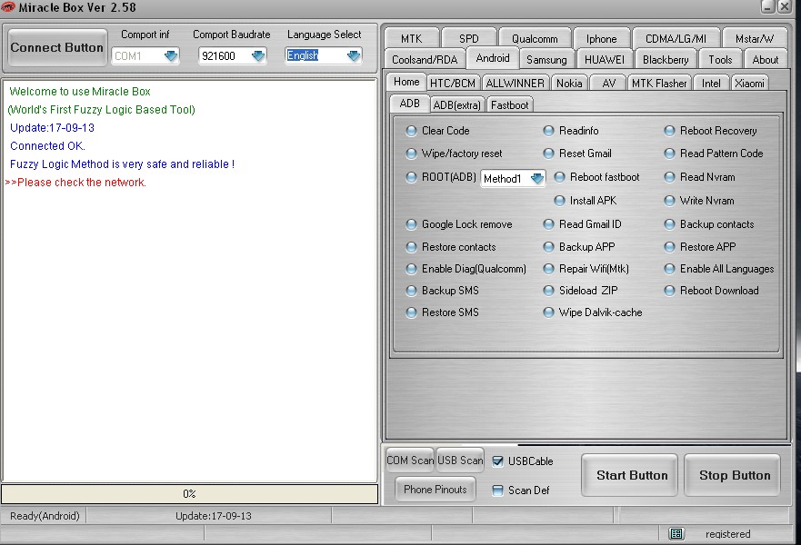Switch to the Qualcomm tab
The image size is (801, 545).
(x=535, y=39)
